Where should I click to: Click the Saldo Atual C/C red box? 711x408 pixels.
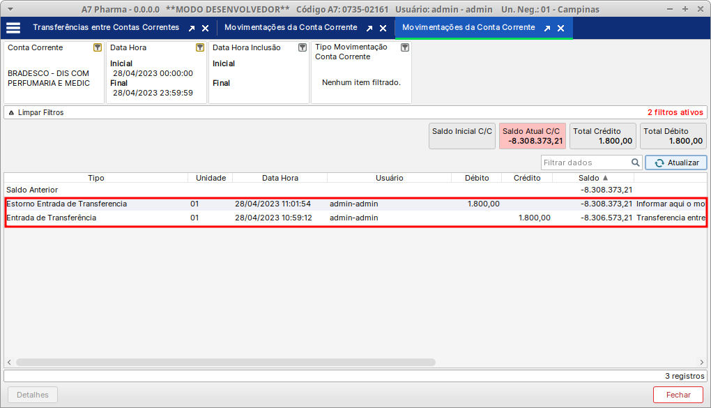(x=532, y=136)
